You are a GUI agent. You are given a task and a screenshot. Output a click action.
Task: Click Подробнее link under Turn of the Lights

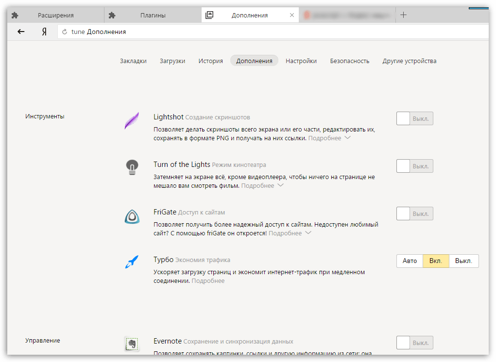[257, 186]
